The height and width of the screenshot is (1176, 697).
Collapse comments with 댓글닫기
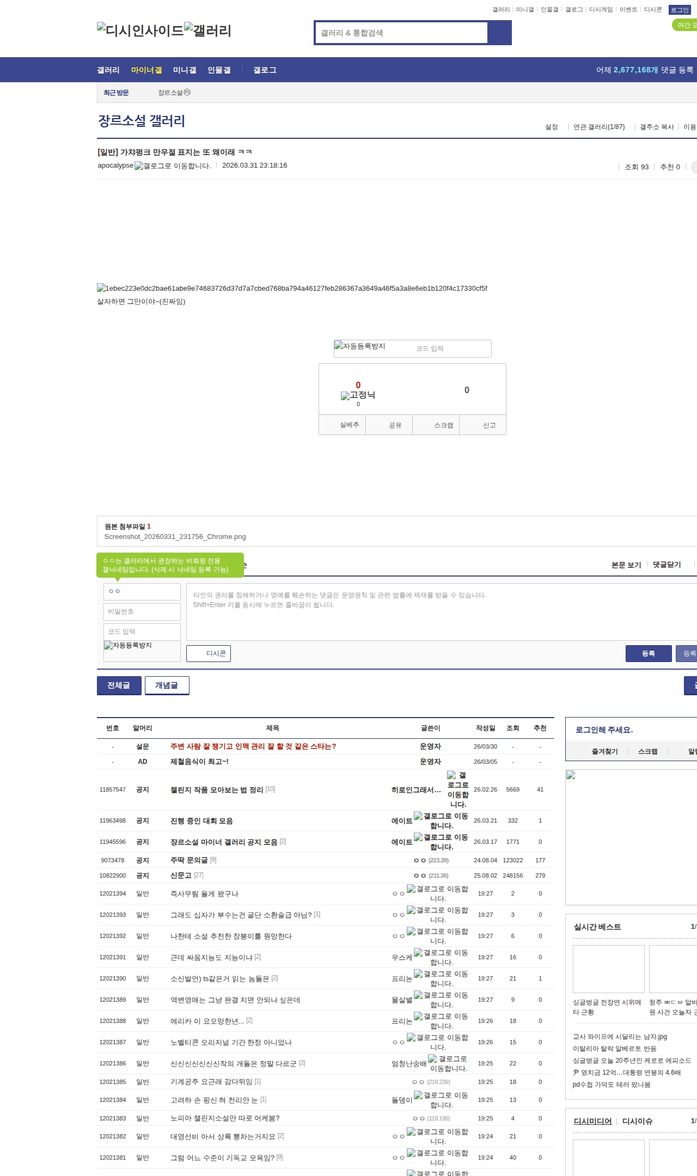pos(667,565)
